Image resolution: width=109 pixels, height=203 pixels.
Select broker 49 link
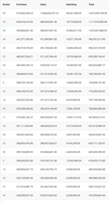pyautogui.click(x=4, y=30)
